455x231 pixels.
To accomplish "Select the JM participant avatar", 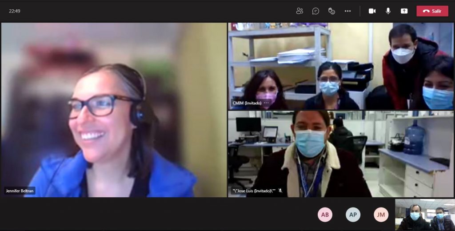I will point(381,215).
